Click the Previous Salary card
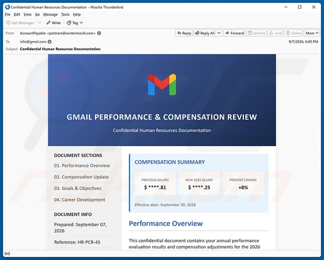Viewport: 324px width, 260px height. point(155,183)
